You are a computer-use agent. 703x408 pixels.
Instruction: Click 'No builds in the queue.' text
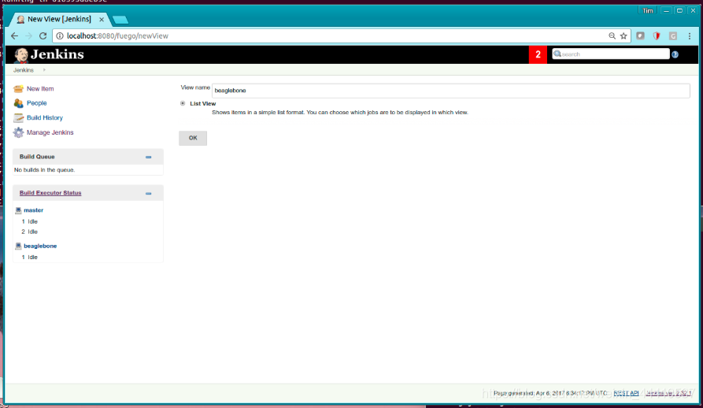coord(44,170)
